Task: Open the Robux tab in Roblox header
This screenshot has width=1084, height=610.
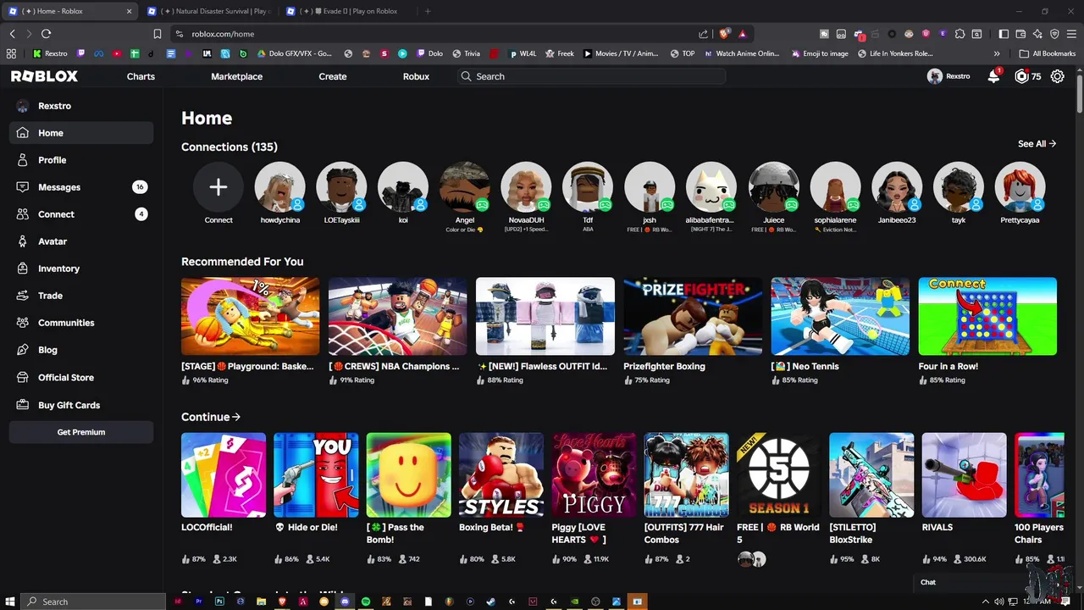Action: pos(416,76)
